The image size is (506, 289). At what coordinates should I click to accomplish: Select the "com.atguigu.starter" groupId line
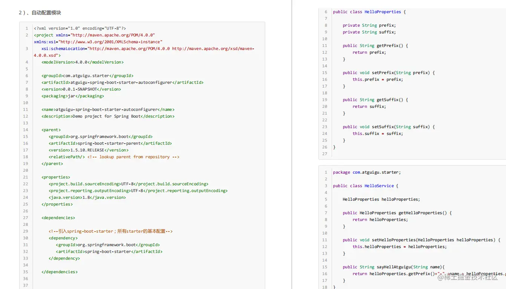pos(87,76)
